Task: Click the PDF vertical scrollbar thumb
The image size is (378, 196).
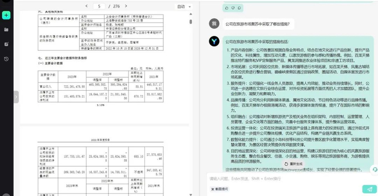Action: tap(191, 22)
